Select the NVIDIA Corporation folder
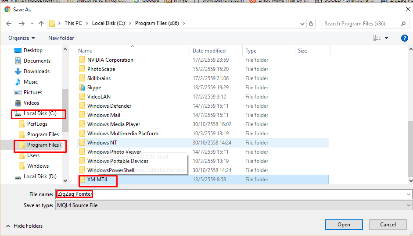 [x=110, y=60]
